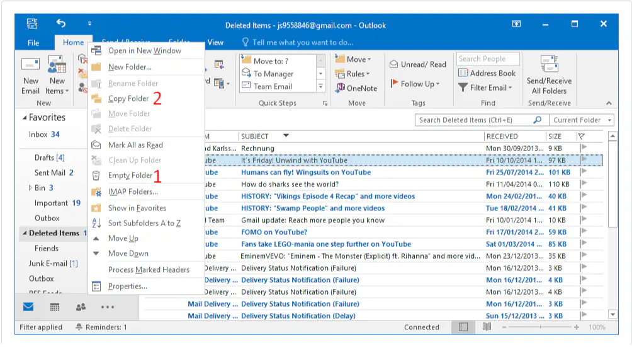Click the Send/Receive quick access icon
Image resolution: width=632 pixels, height=347 pixels.
point(32,24)
